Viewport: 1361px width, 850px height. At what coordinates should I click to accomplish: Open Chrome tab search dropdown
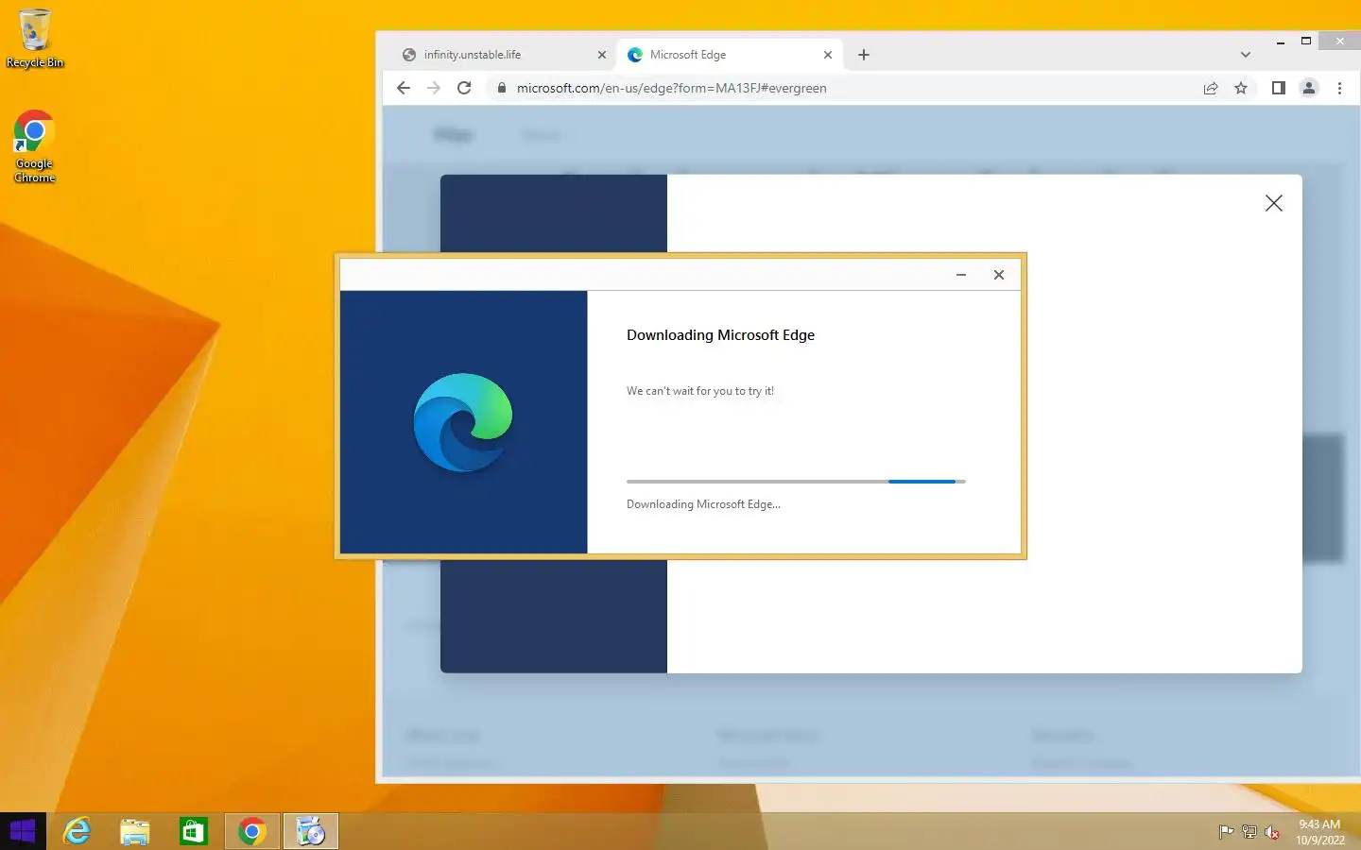click(x=1246, y=55)
